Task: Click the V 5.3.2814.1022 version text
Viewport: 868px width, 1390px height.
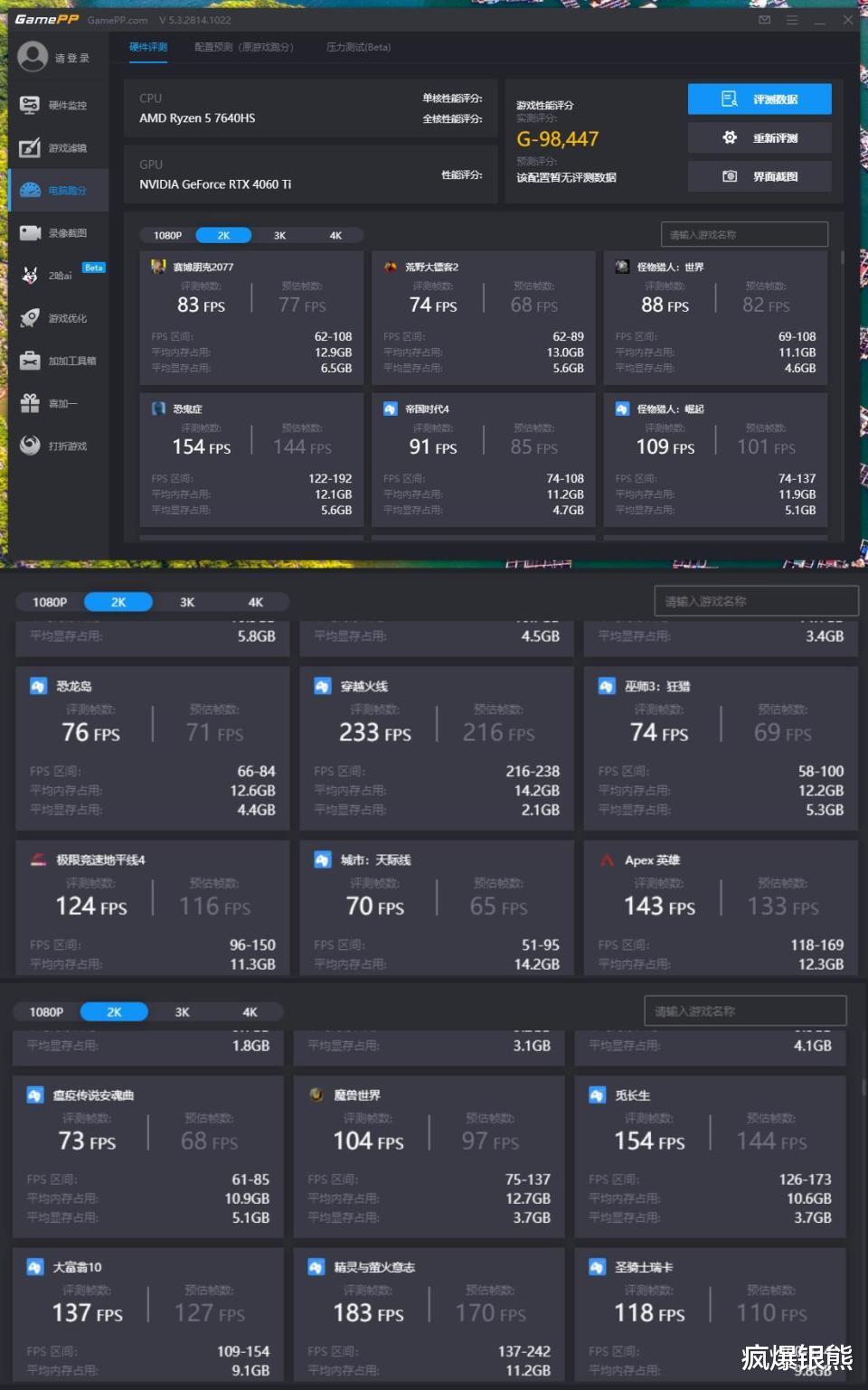Action: tap(195, 20)
